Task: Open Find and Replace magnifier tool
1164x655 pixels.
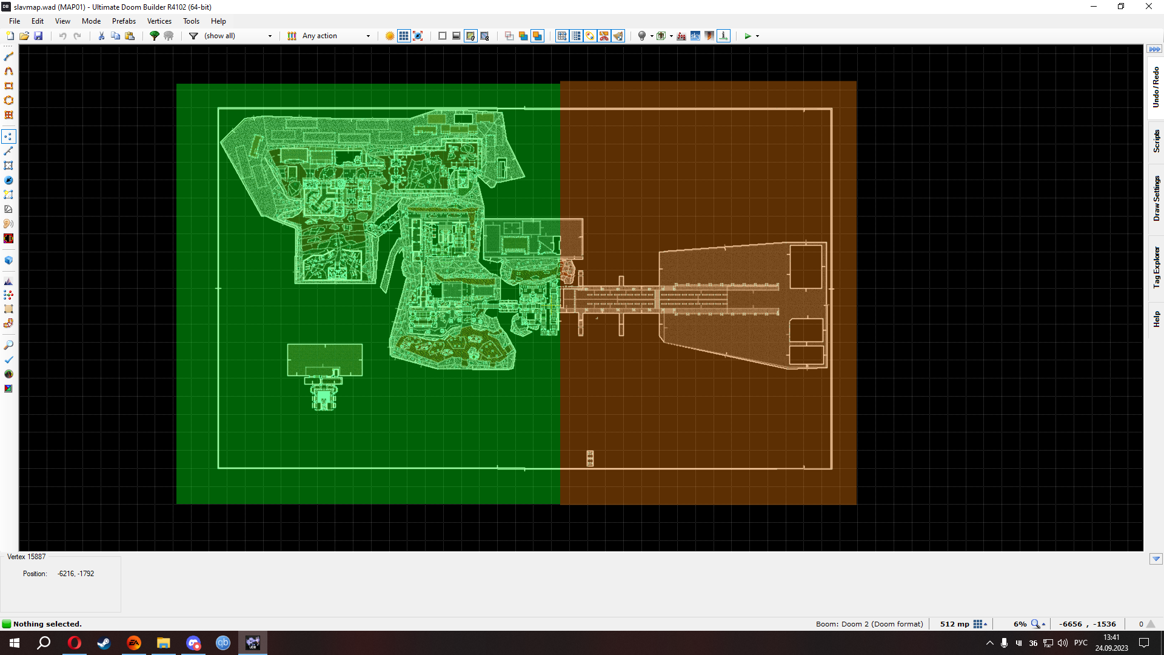Action: point(8,345)
